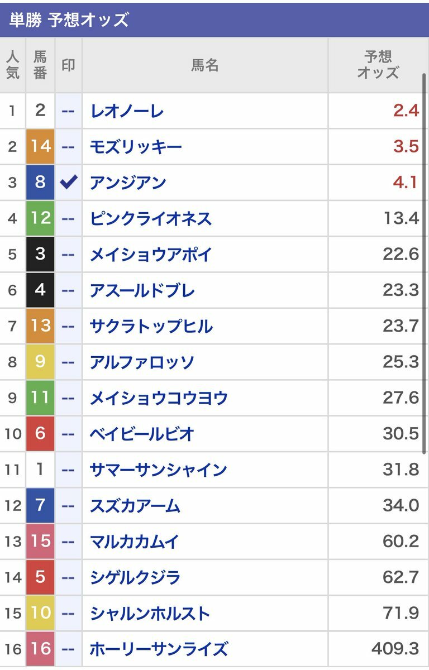The height and width of the screenshot is (670, 429).
Task: Click the yellow number 10 badge
Action: [x=40, y=614]
